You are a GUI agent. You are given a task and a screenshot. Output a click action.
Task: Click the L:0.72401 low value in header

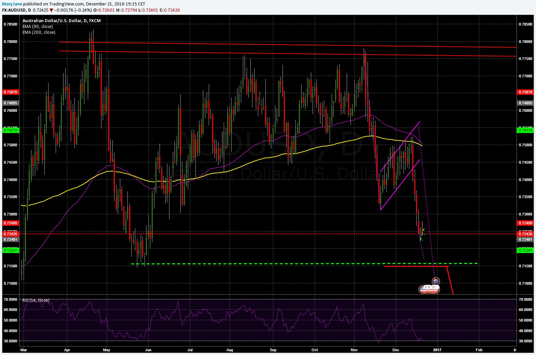pos(148,10)
